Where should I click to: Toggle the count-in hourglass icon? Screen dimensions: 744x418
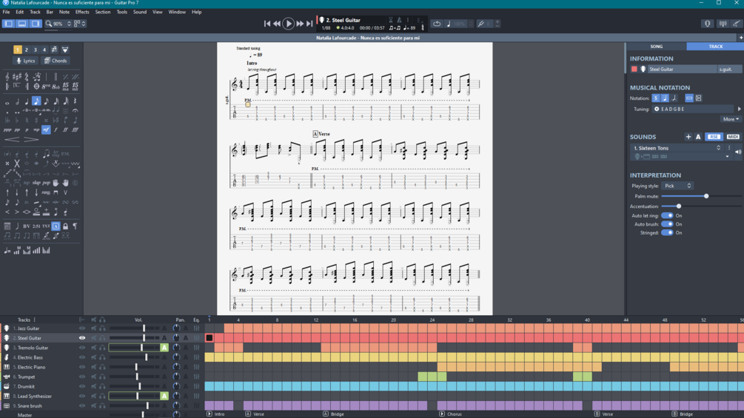point(390,20)
